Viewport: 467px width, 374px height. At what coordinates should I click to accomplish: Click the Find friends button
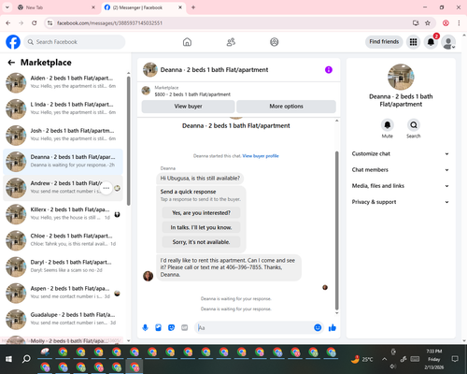point(384,42)
